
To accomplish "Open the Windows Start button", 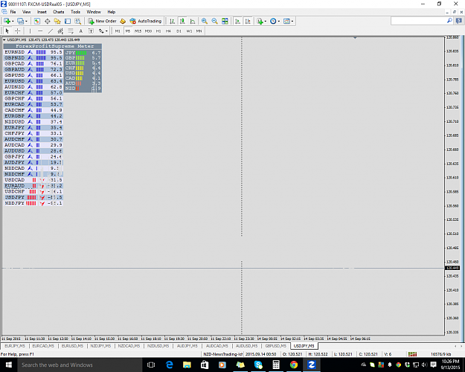I will tap(8, 365).
